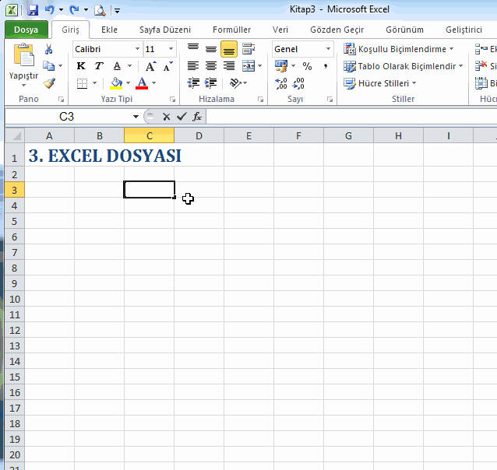497x470 pixels.
Task: Open Koşullu Biçimlendirme menu
Action: coord(398,49)
